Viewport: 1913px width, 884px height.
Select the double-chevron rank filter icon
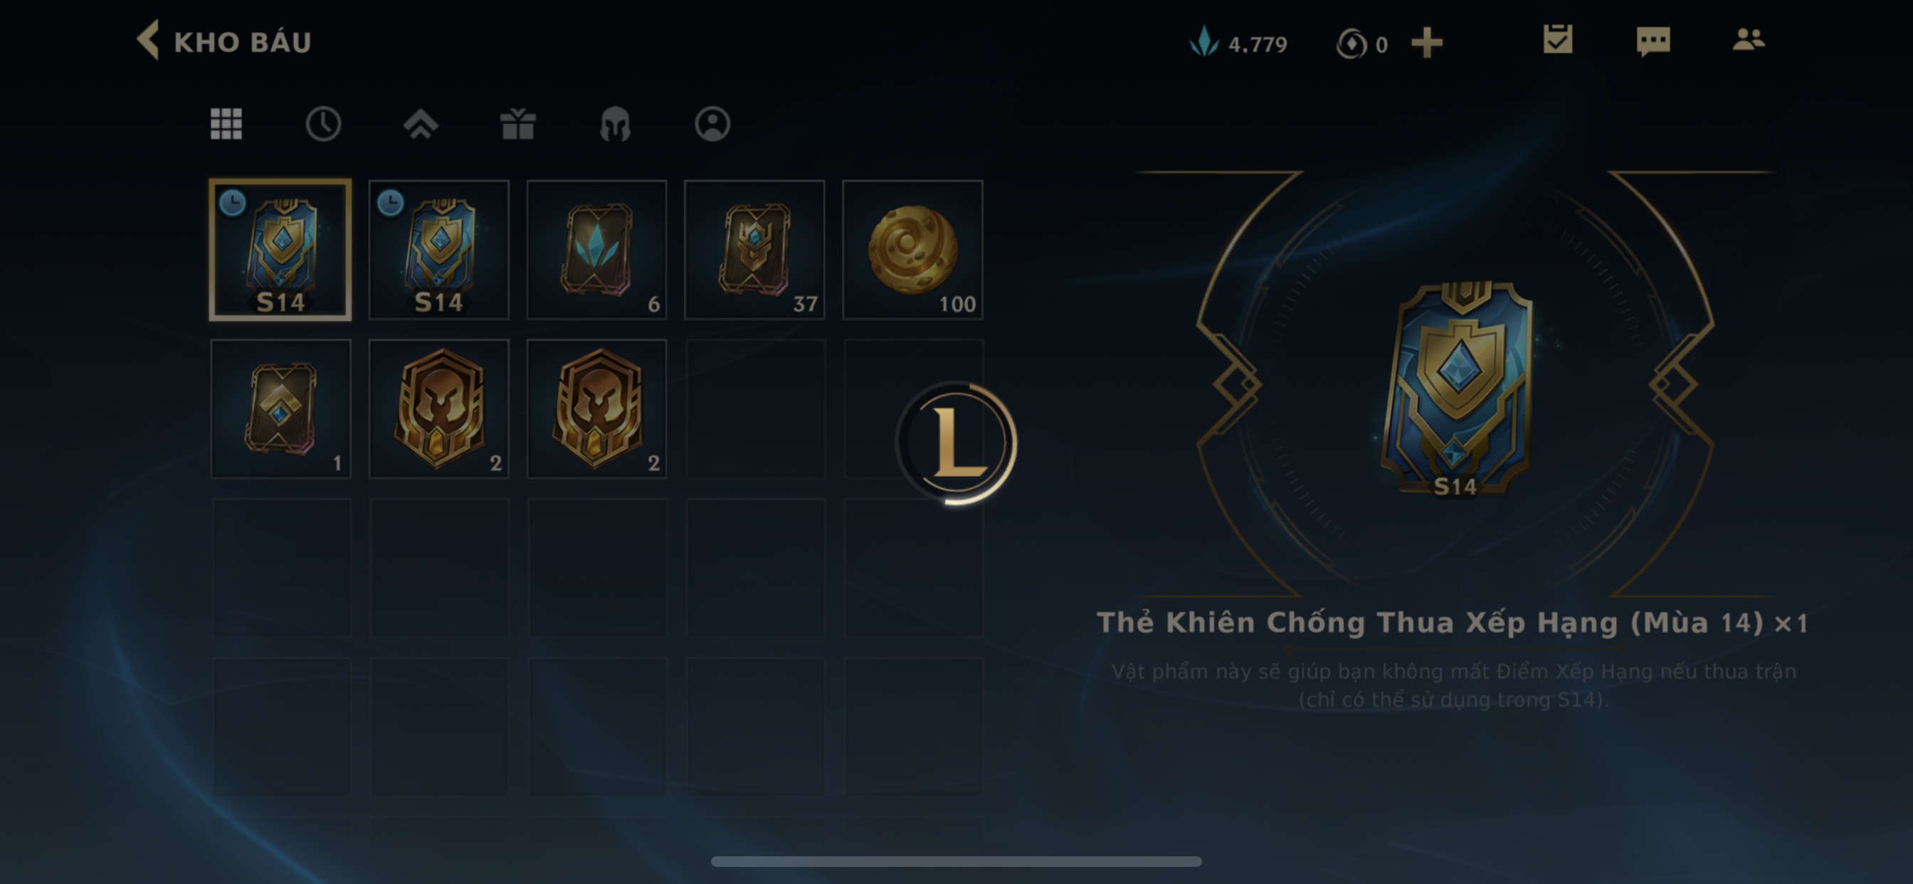(x=421, y=124)
